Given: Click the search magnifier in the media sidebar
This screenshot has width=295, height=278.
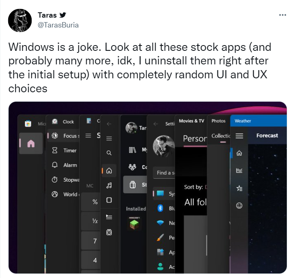Looking at the screenshot, I should pos(109,153).
